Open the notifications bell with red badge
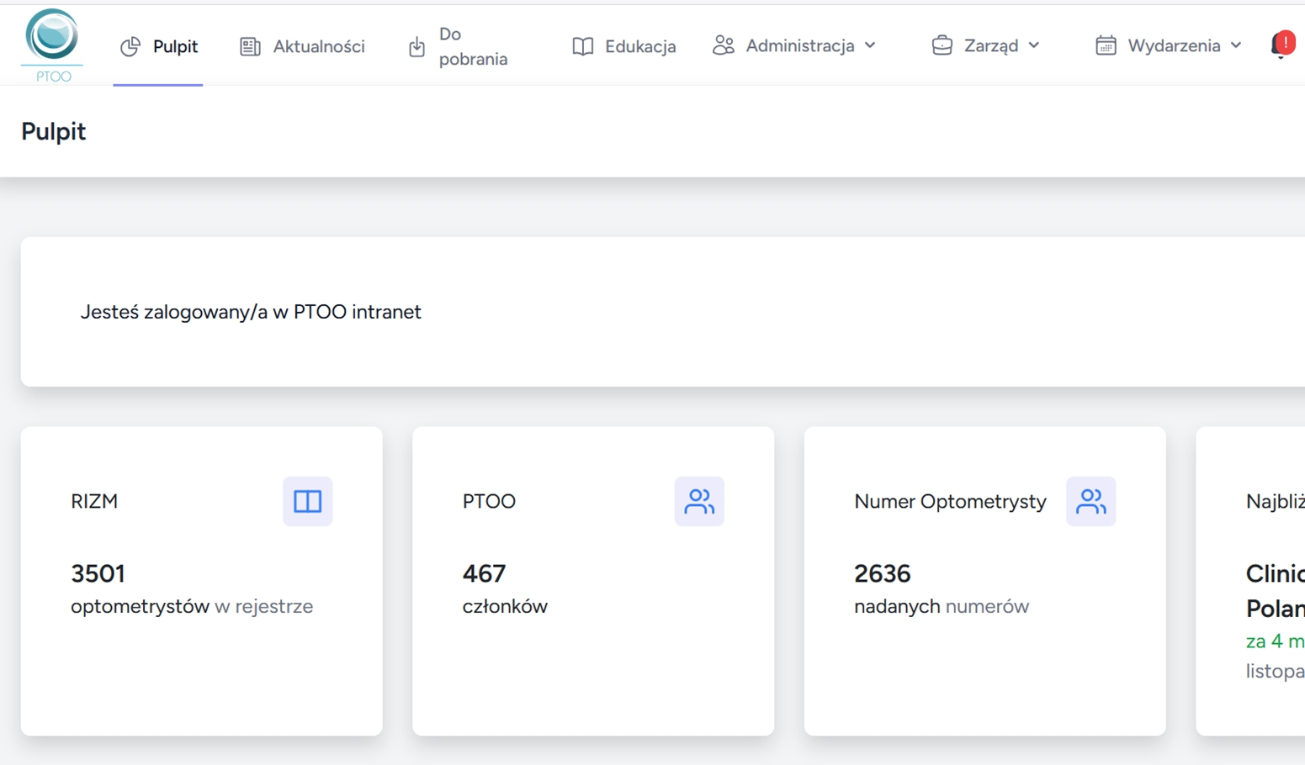Screen dimensions: 1305x765 (1282, 45)
